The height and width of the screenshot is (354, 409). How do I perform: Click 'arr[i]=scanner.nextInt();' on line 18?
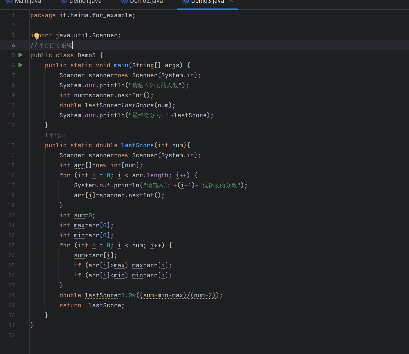pos(119,195)
